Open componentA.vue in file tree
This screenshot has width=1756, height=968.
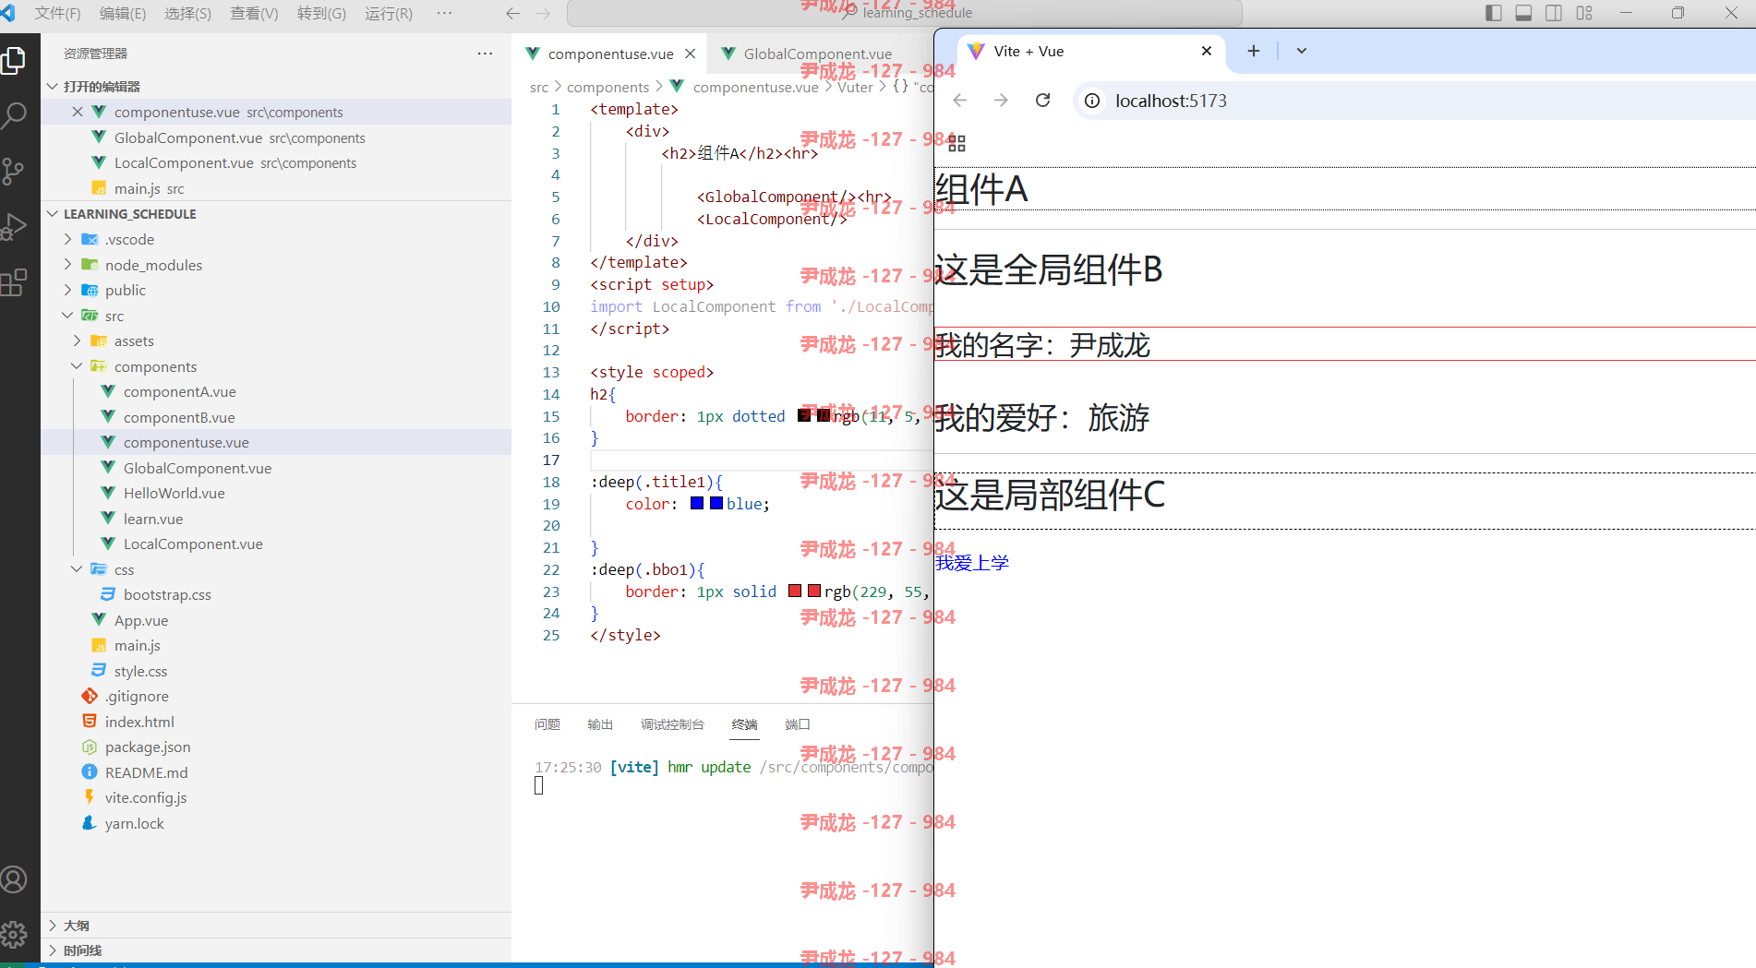tap(180, 391)
